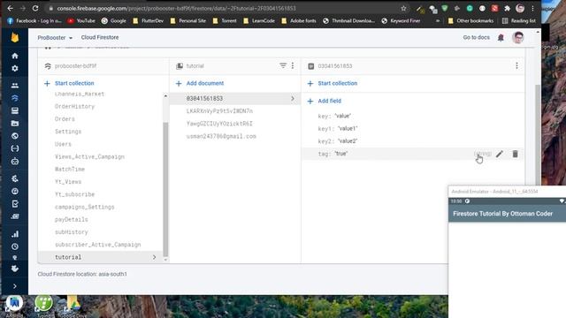
Task: Go to Project Overview home icon
Action: [15, 56]
